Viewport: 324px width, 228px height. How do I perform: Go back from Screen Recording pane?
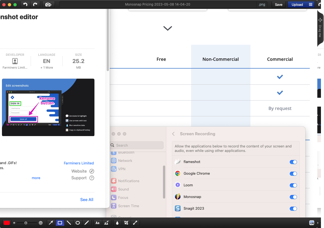click(173, 134)
